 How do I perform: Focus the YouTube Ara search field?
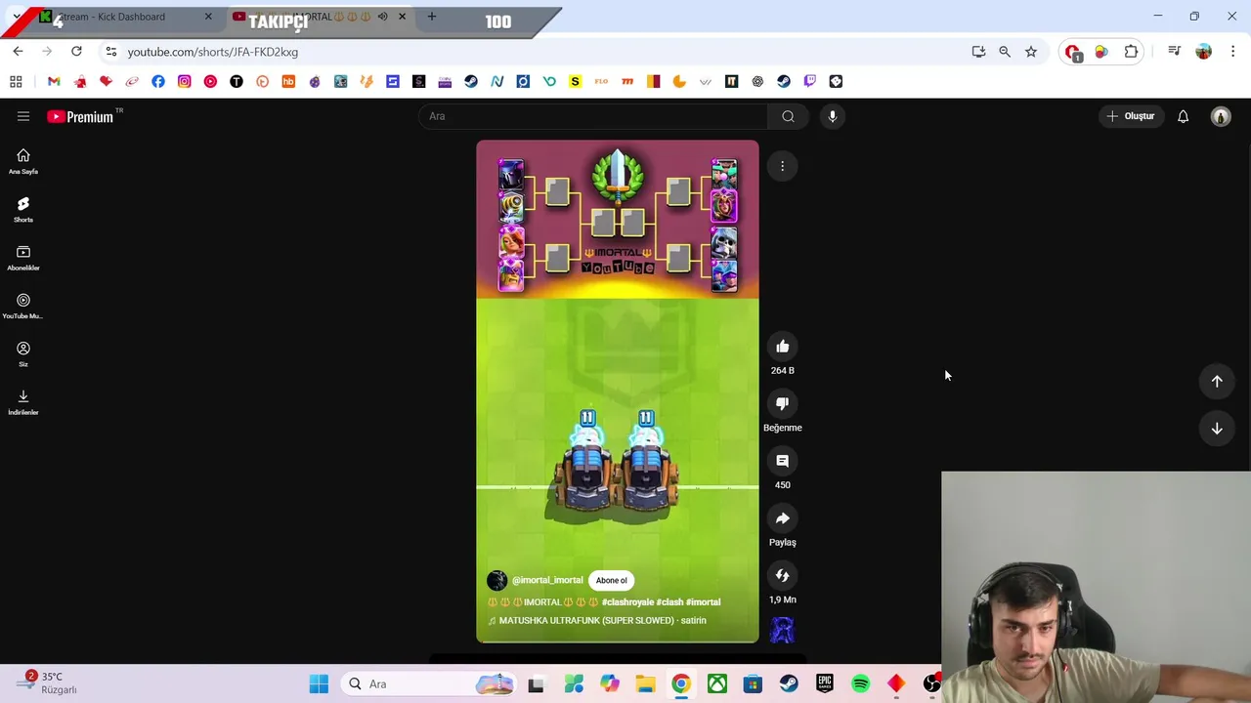[593, 116]
